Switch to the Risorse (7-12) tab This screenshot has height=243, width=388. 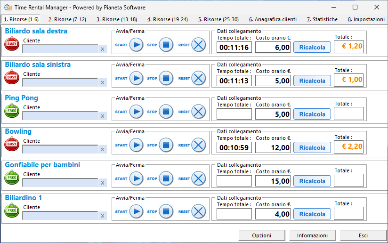click(67, 20)
